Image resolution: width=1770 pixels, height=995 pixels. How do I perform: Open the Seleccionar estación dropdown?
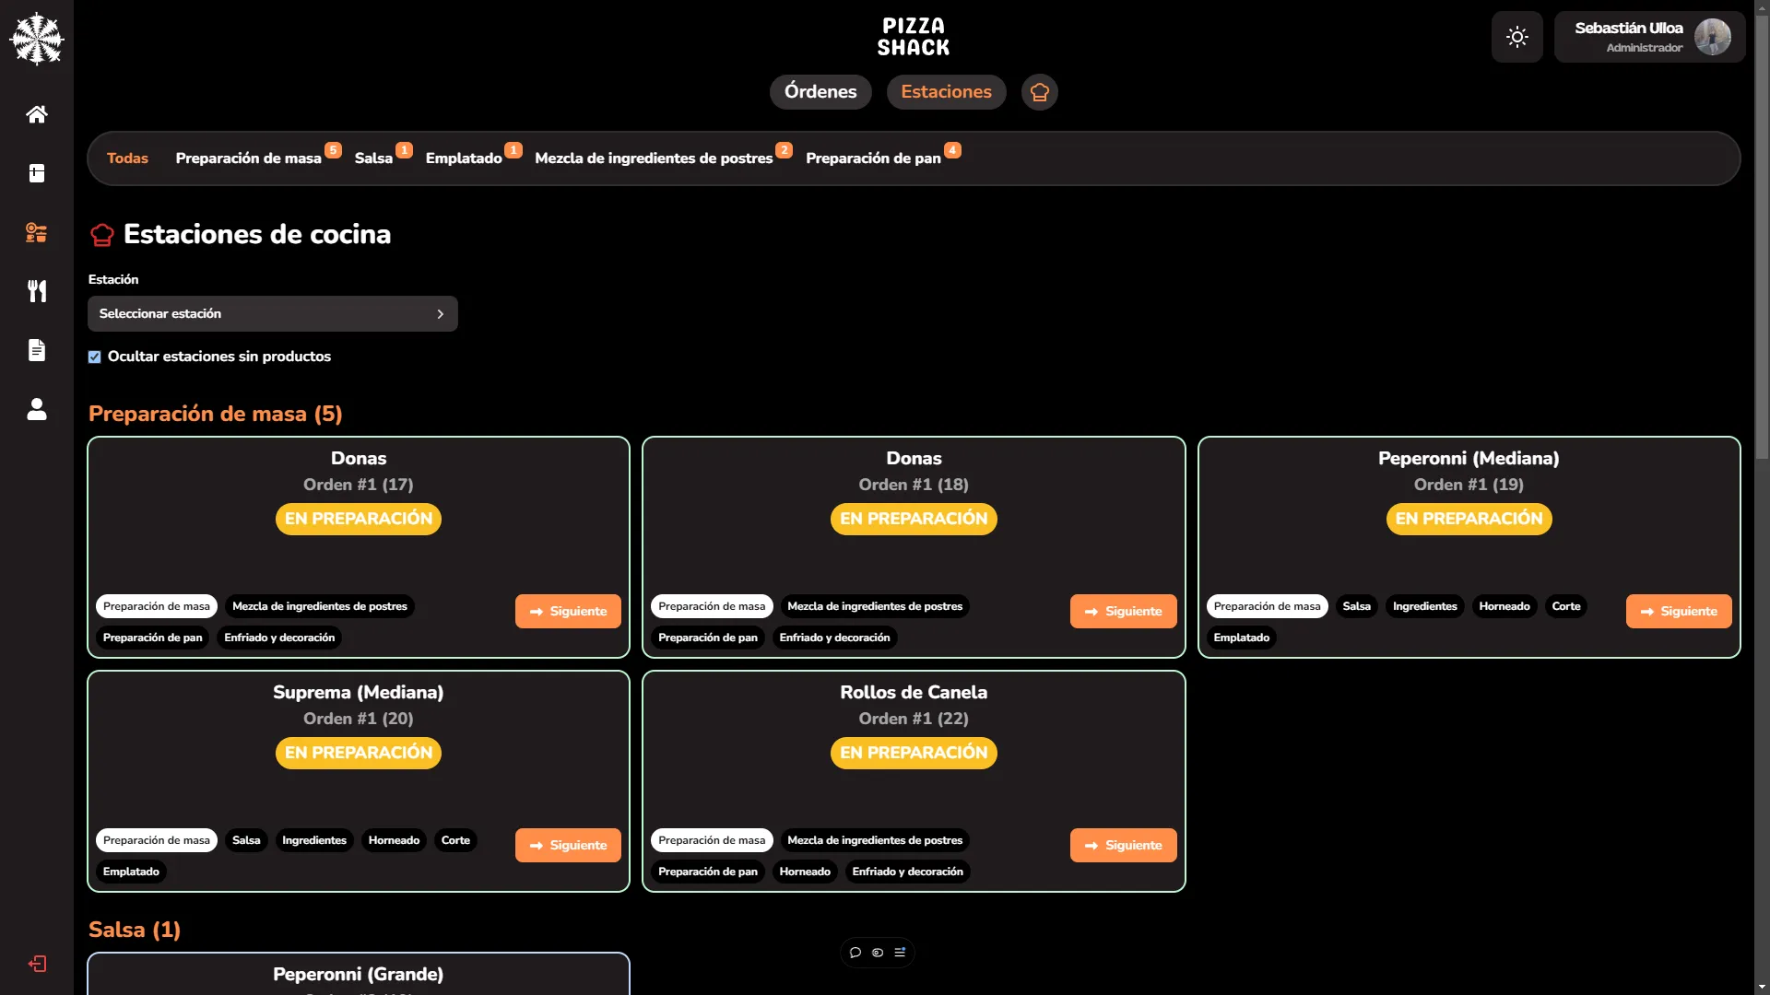(272, 314)
